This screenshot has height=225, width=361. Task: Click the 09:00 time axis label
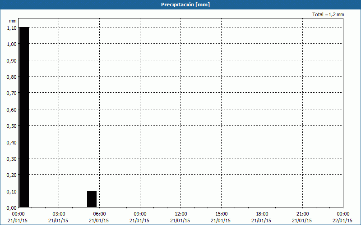(140, 214)
